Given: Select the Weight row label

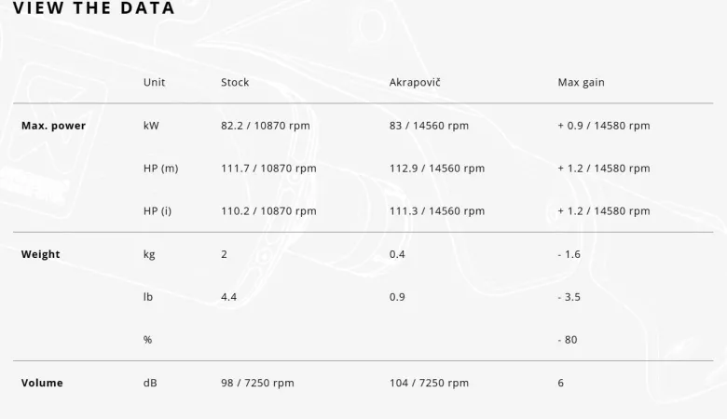Looking at the screenshot, I should point(40,254).
